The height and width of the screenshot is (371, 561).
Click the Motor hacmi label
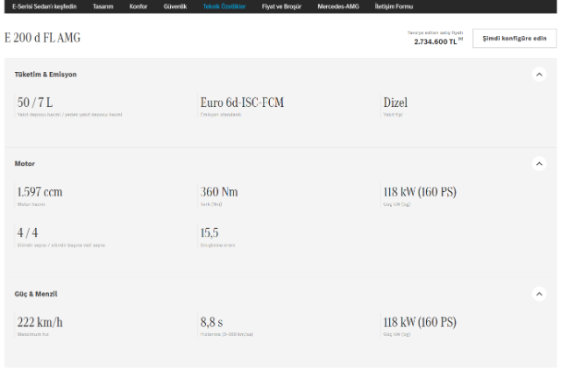32,204
